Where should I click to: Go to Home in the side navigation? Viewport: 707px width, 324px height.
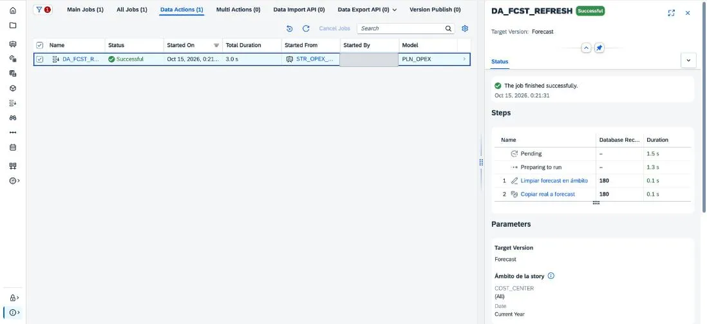point(13,10)
